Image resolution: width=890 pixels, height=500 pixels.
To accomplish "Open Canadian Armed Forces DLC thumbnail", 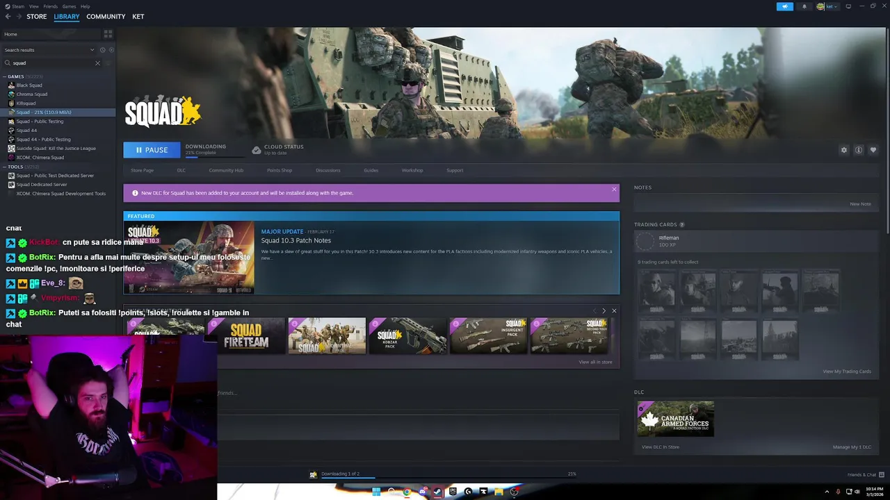I will point(675,419).
